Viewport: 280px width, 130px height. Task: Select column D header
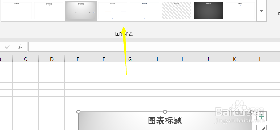coord(51,59)
